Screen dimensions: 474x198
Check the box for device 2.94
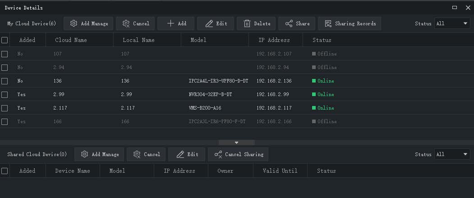coord(5,67)
